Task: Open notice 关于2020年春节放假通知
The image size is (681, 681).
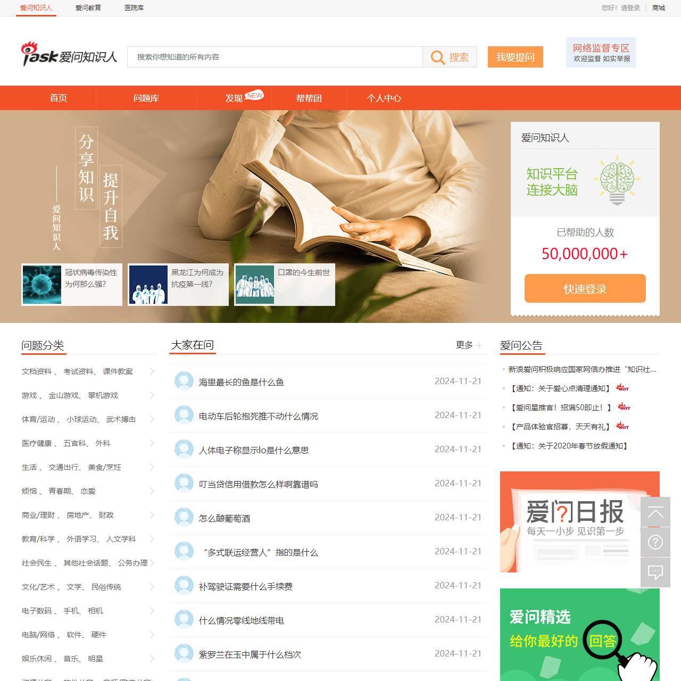Action: coord(569,446)
